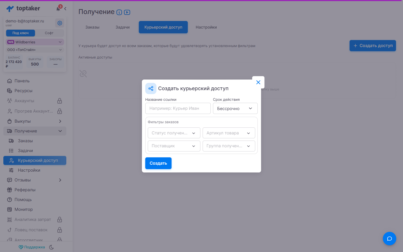Close the Создать курьерский доступ dialog
The width and height of the screenshot is (403, 252).
258,82
